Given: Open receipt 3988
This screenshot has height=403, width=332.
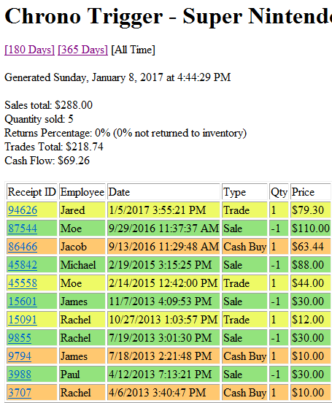Looking at the screenshot, I should coord(20,375).
